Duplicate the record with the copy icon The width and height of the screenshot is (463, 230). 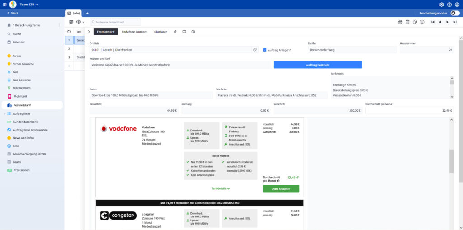coord(415,22)
